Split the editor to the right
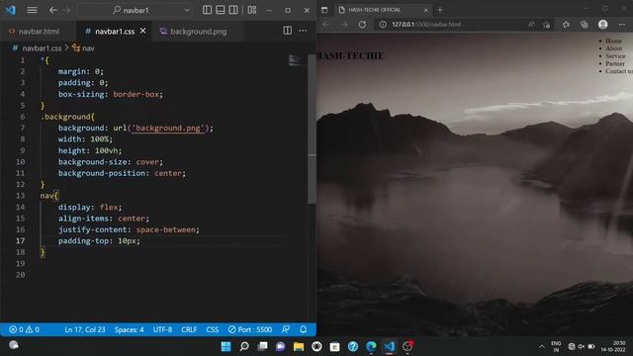Screen dimensions: 633x356 pos(288,31)
